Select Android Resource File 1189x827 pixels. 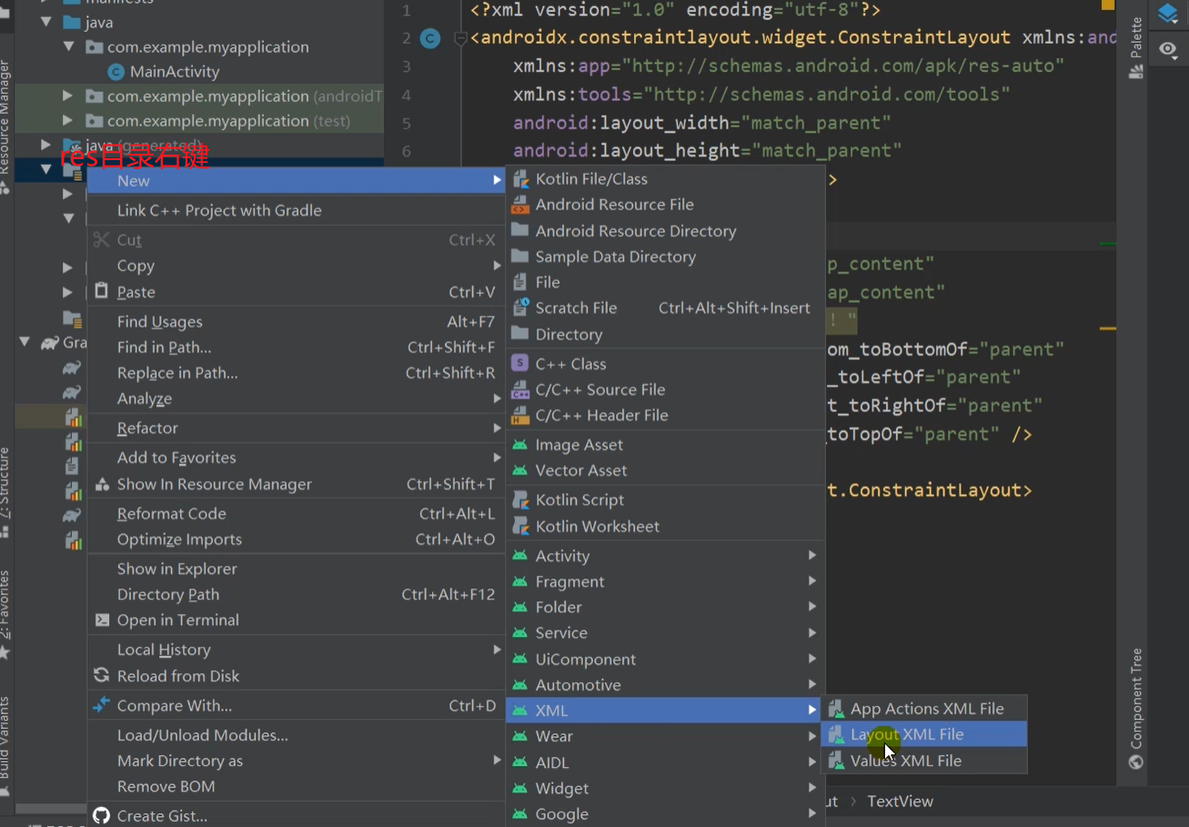click(665, 205)
